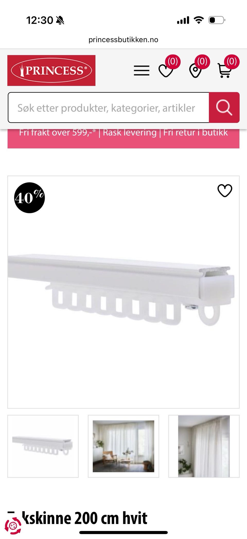Click the red search magnifier button
Viewport: 247px width, 539px height.
point(224,107)
